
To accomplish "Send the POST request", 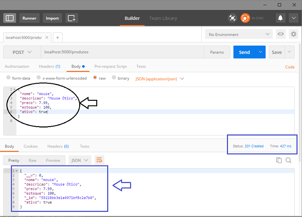I will pos(244,52).
